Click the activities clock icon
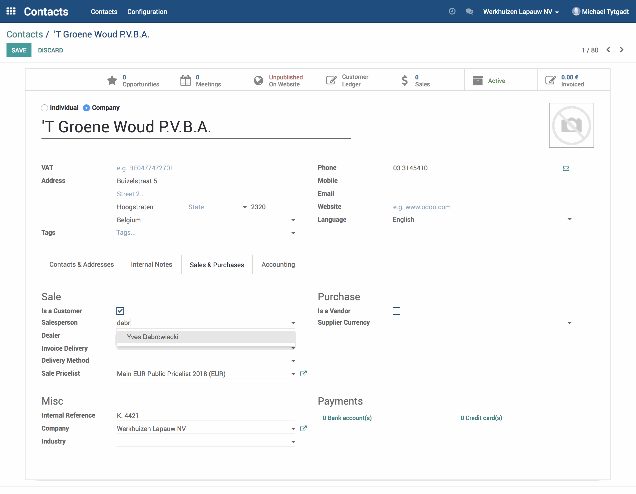636x494 pixels. tap(452, 11)
